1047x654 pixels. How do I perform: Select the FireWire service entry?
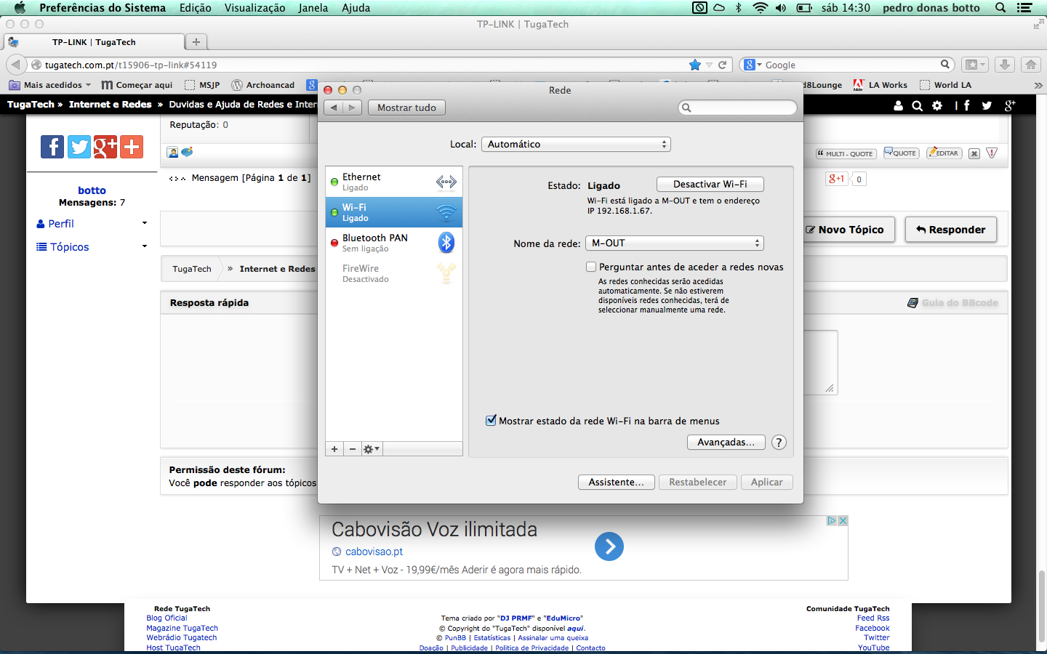coord(393,273)
